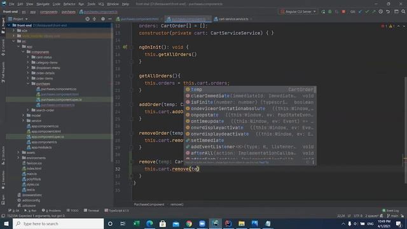Click the Windows taskbar search box
This screenshot has height=229, width=407.
(58, 223)
